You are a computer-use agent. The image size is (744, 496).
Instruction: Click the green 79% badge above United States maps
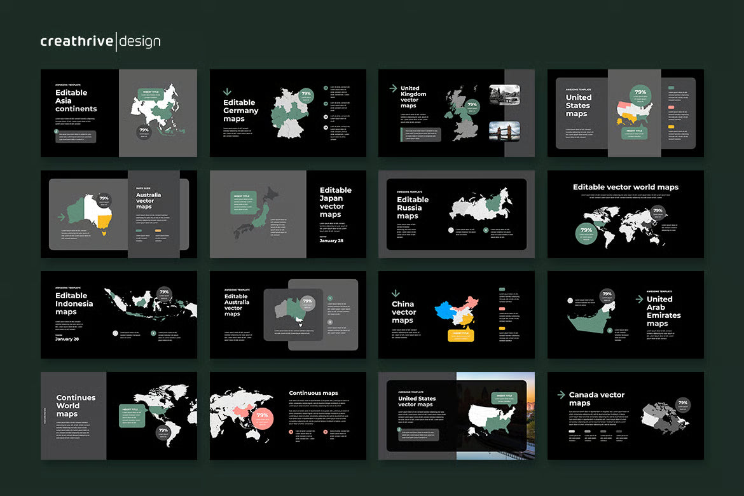(x=640, y=95)
